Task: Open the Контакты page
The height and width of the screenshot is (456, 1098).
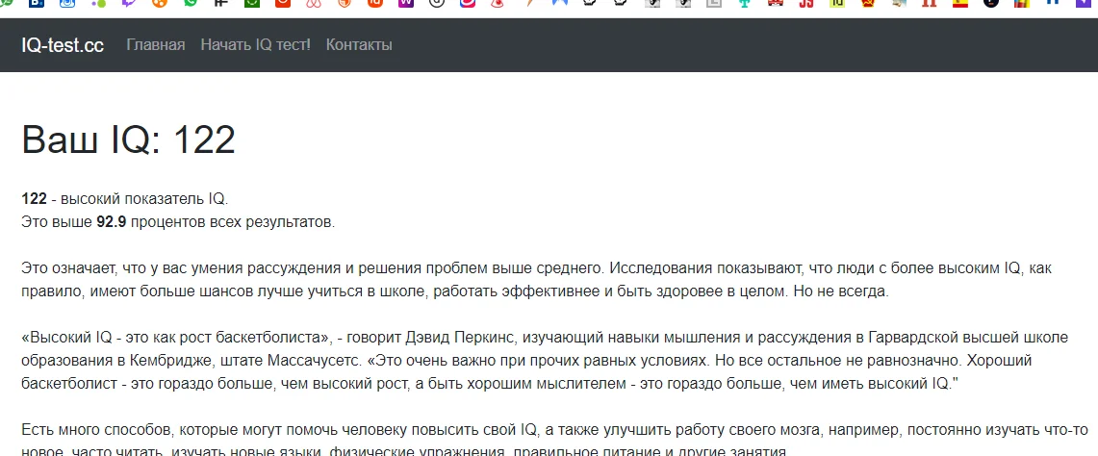Action: (x=359, y=45)
